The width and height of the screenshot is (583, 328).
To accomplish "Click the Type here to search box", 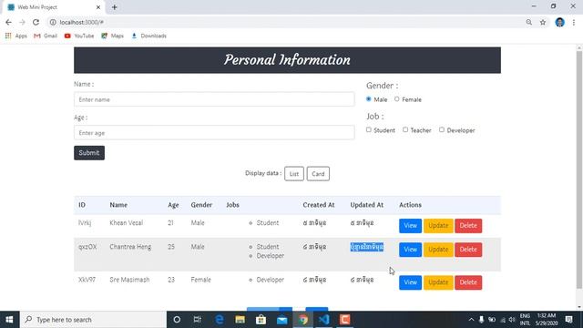I will click(x=93, y=320).
